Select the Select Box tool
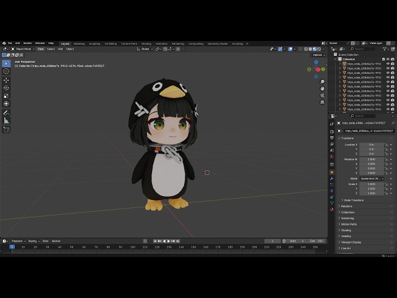397x298 pixels. (6, 63)
